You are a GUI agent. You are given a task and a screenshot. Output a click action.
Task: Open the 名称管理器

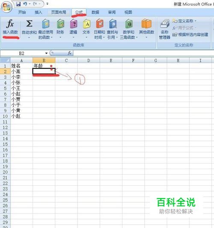click(165, 29)
